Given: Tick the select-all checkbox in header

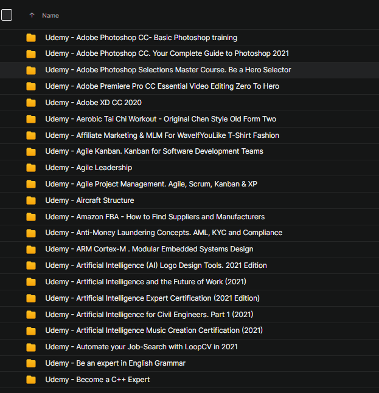Looking at the screenshot, I should 7,15.
